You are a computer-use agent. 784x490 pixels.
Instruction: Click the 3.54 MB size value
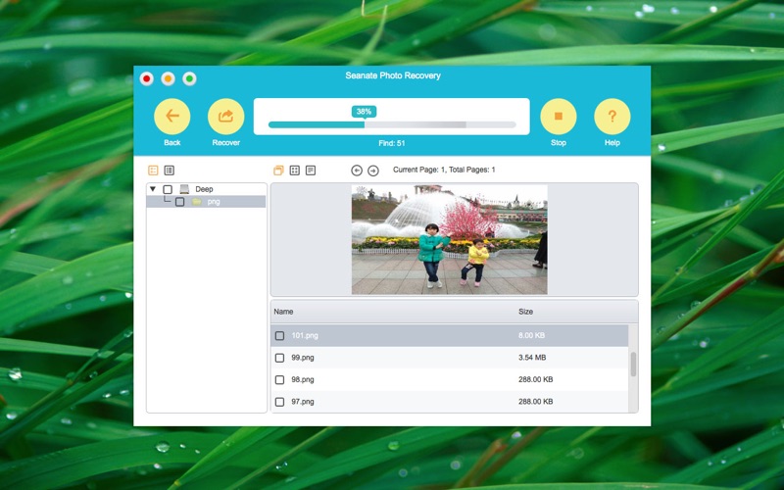point(532,358)
